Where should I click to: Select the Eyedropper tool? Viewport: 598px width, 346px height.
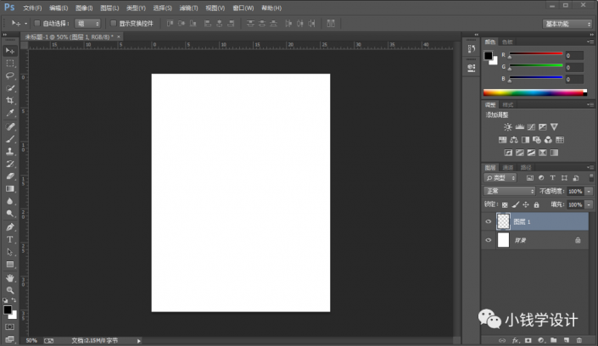(x=10, y=113)
